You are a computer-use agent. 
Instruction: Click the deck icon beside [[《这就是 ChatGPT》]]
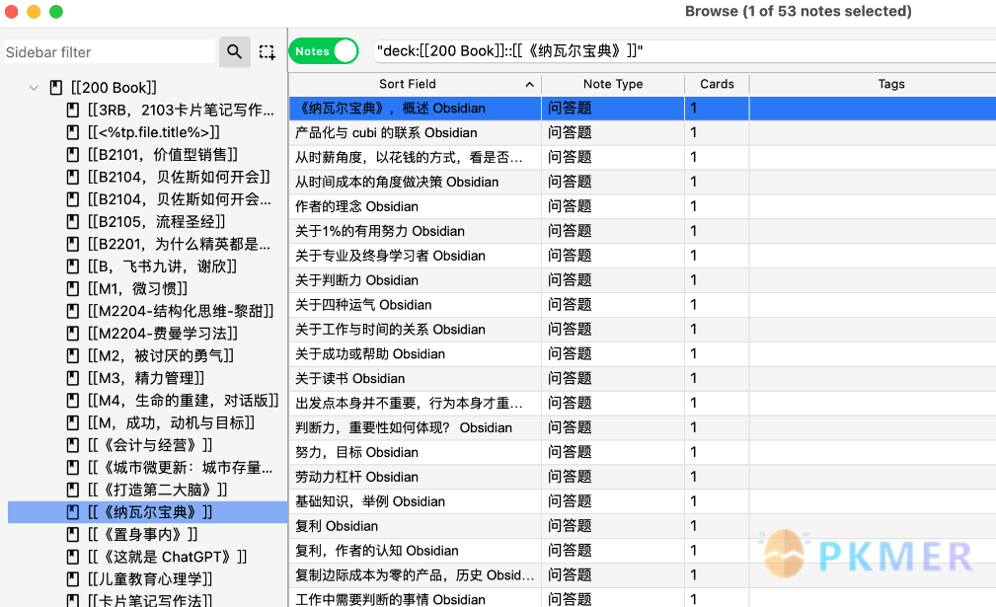(73, 557)
